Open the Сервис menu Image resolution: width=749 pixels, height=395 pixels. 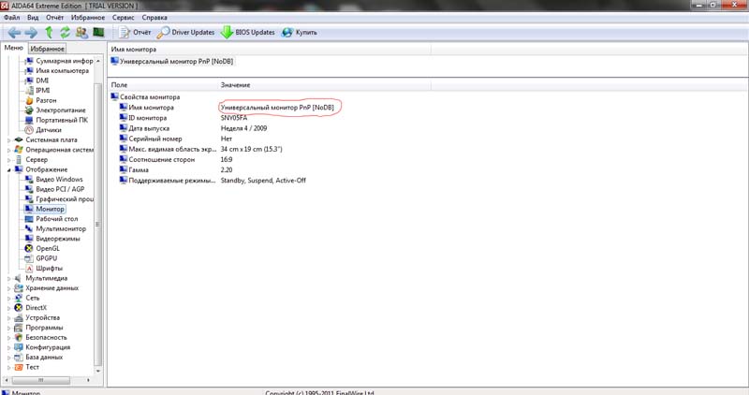coord(124,17)
